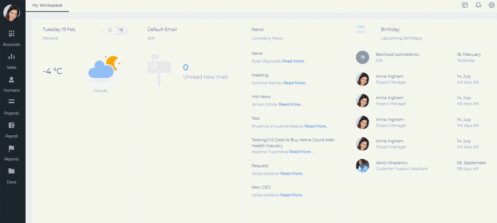
Task: Open the notifications bell icon
Action: click(x=478, y=5)
